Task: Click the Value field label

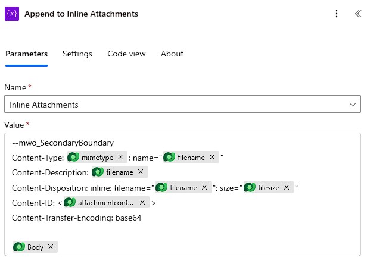Action: (x=14, y=125)
